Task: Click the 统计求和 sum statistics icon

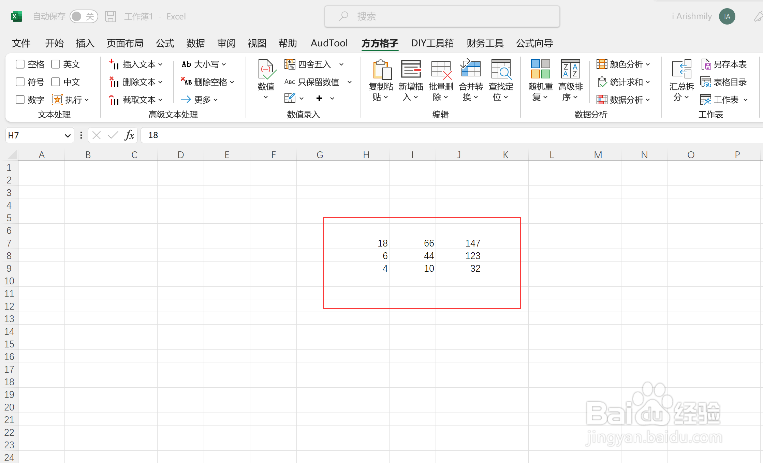Action: click(x=602, y=82)
